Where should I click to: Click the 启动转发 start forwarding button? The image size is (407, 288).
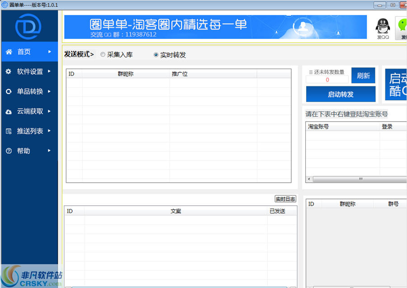point(341,94)
